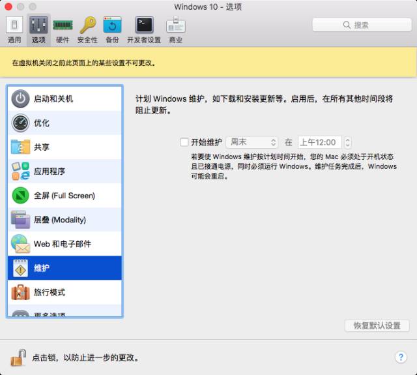This screenshot has height=375, width=417.
Task: Open the 开发者设置 terminal icon
Action: click(144, 25)
